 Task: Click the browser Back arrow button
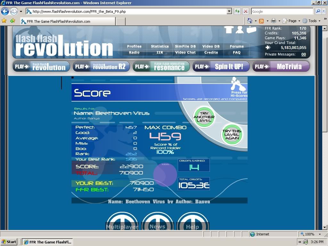5,12
